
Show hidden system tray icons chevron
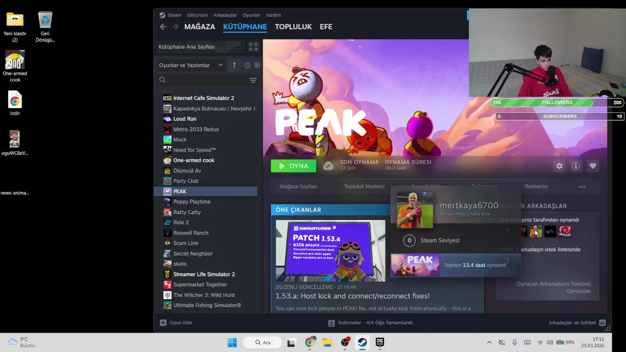coord(489,342)
